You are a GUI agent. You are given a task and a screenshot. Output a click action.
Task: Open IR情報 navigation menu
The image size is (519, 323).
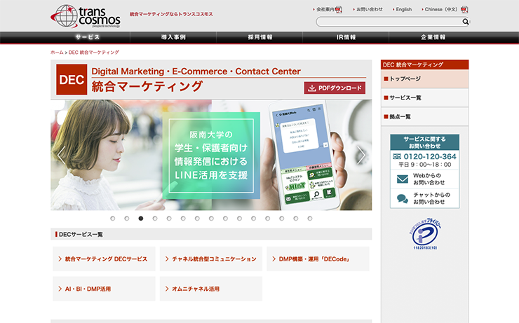(346, 37)
